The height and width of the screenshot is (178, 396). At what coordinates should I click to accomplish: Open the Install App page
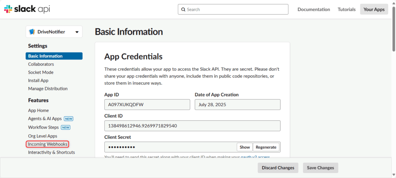38,80
